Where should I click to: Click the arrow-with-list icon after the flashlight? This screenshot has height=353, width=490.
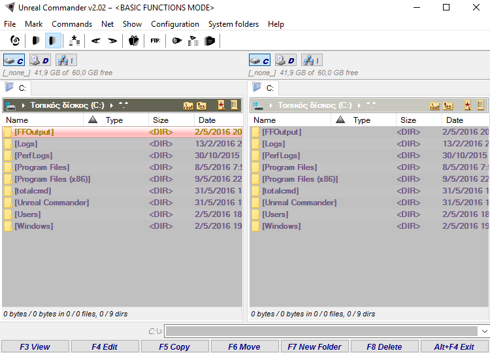tap(193, 41)
